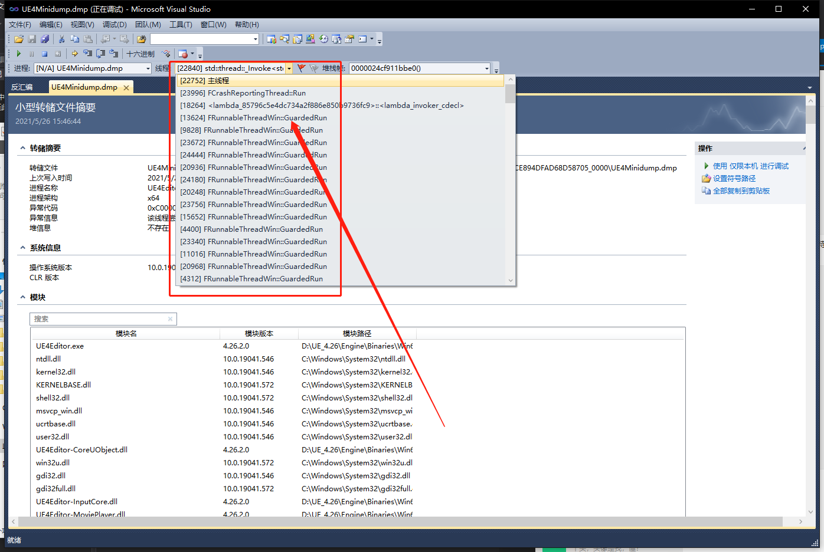Click the Continue debugging green play icon

point(19,54)
